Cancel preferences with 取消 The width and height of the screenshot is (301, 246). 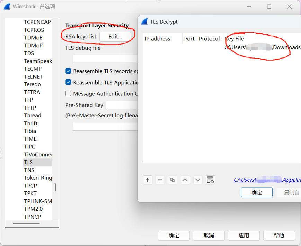click(209, 236)
